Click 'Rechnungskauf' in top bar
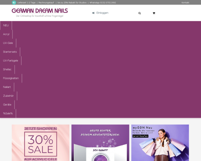This screenshot has width=201, height=161. [46, 2]
